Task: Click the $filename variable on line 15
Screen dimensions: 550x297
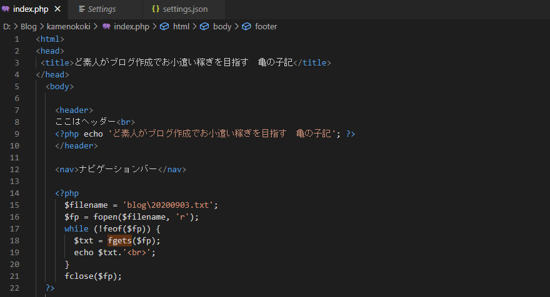Action: click(x=86, y=205)
